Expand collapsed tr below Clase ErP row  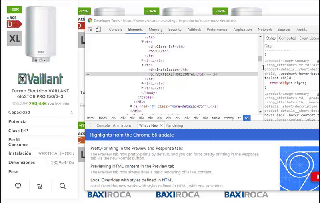click(142, 60)
